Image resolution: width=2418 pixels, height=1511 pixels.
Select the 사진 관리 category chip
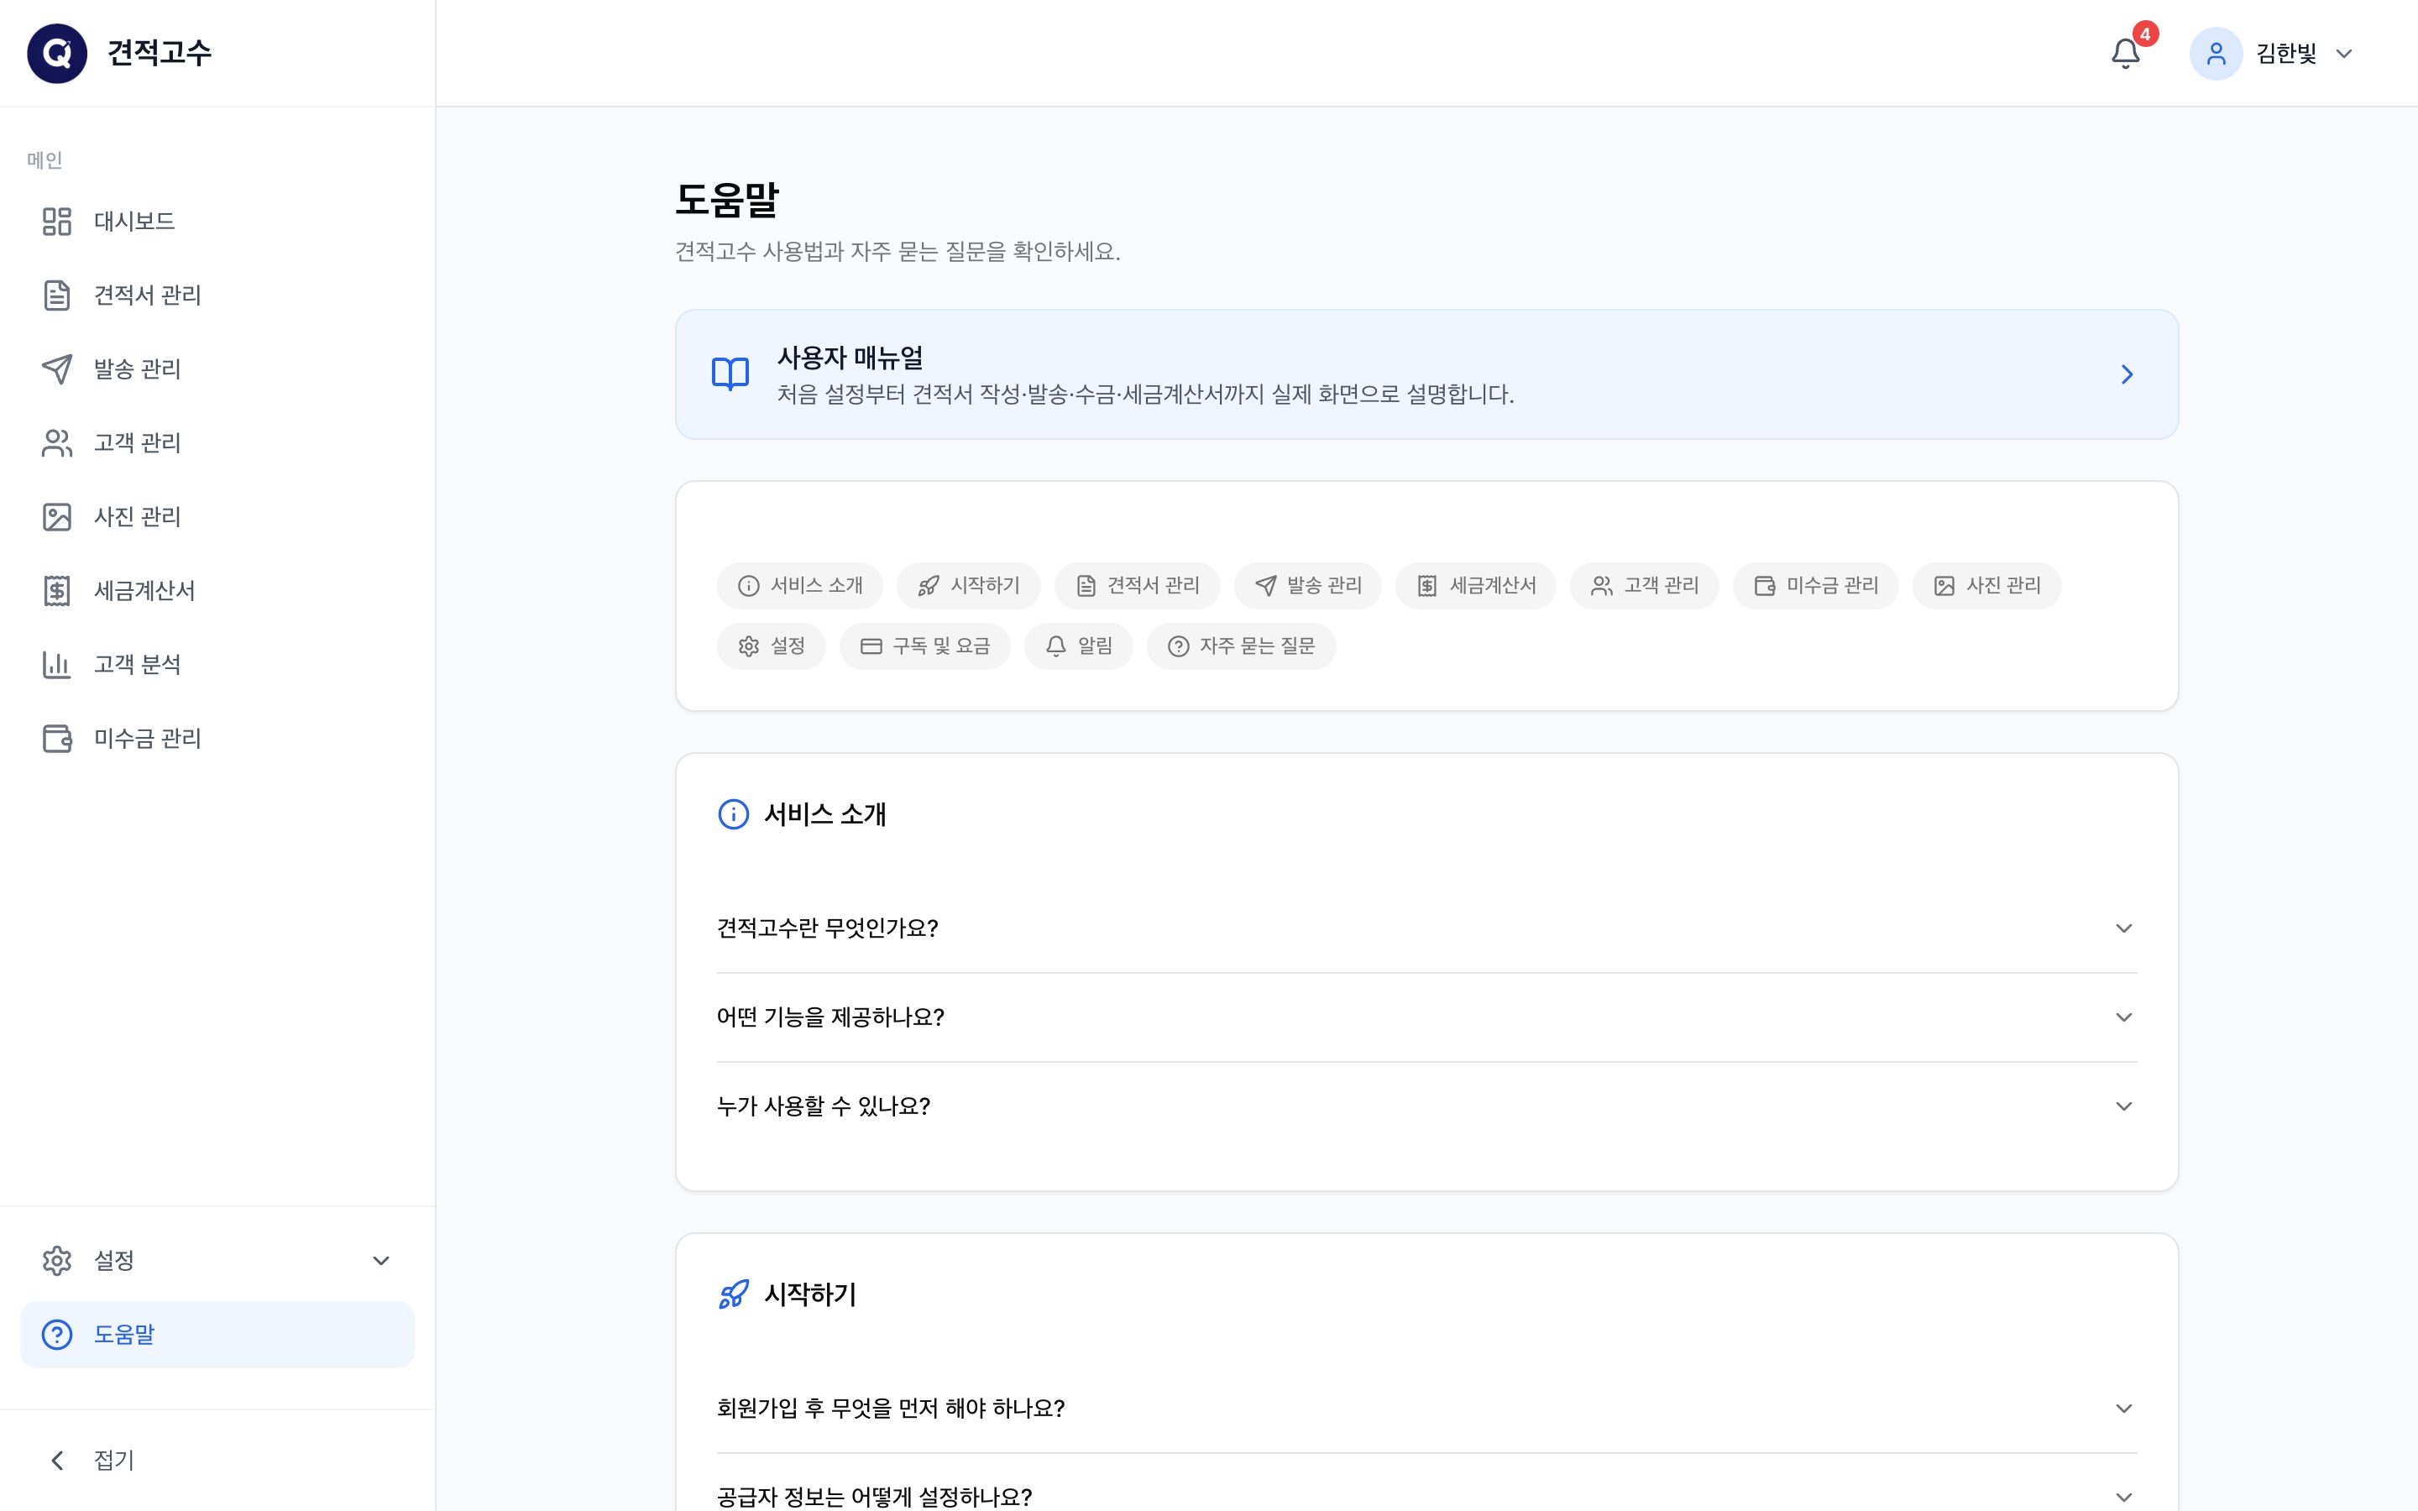tap(1987, 586)
